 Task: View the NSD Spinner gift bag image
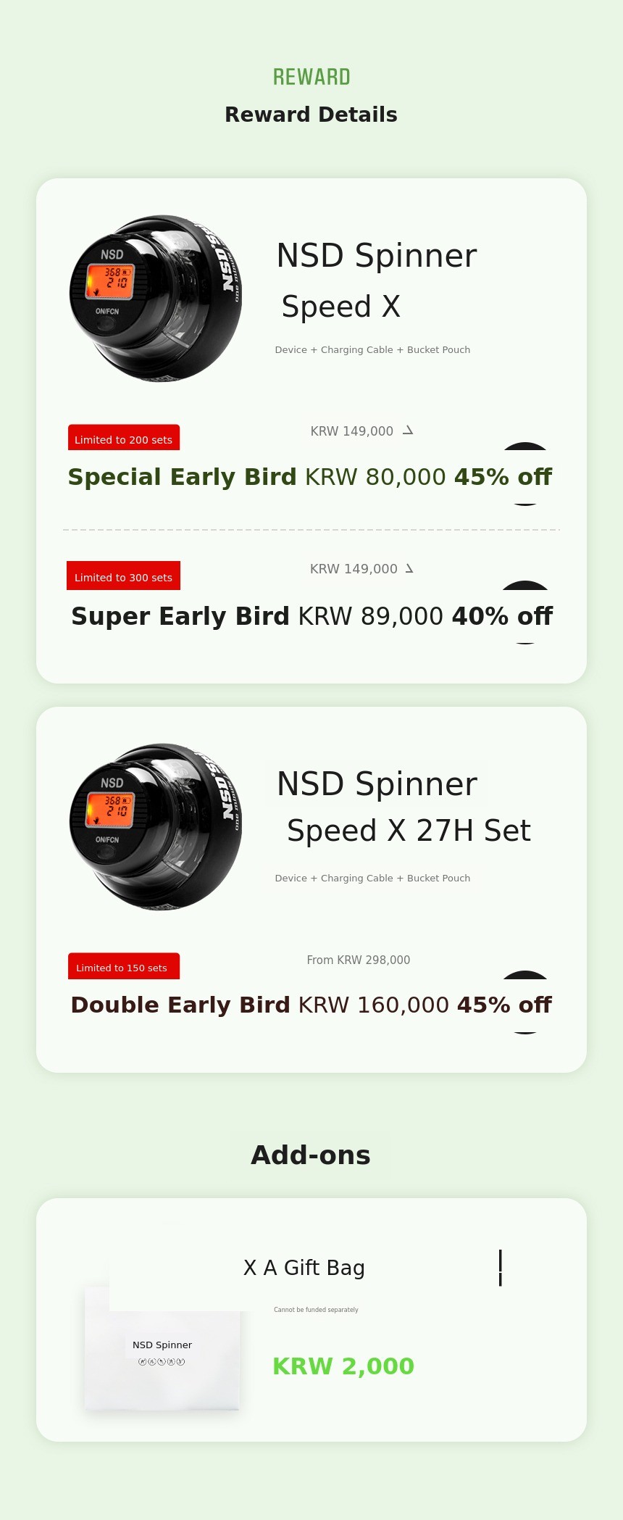162,1348
